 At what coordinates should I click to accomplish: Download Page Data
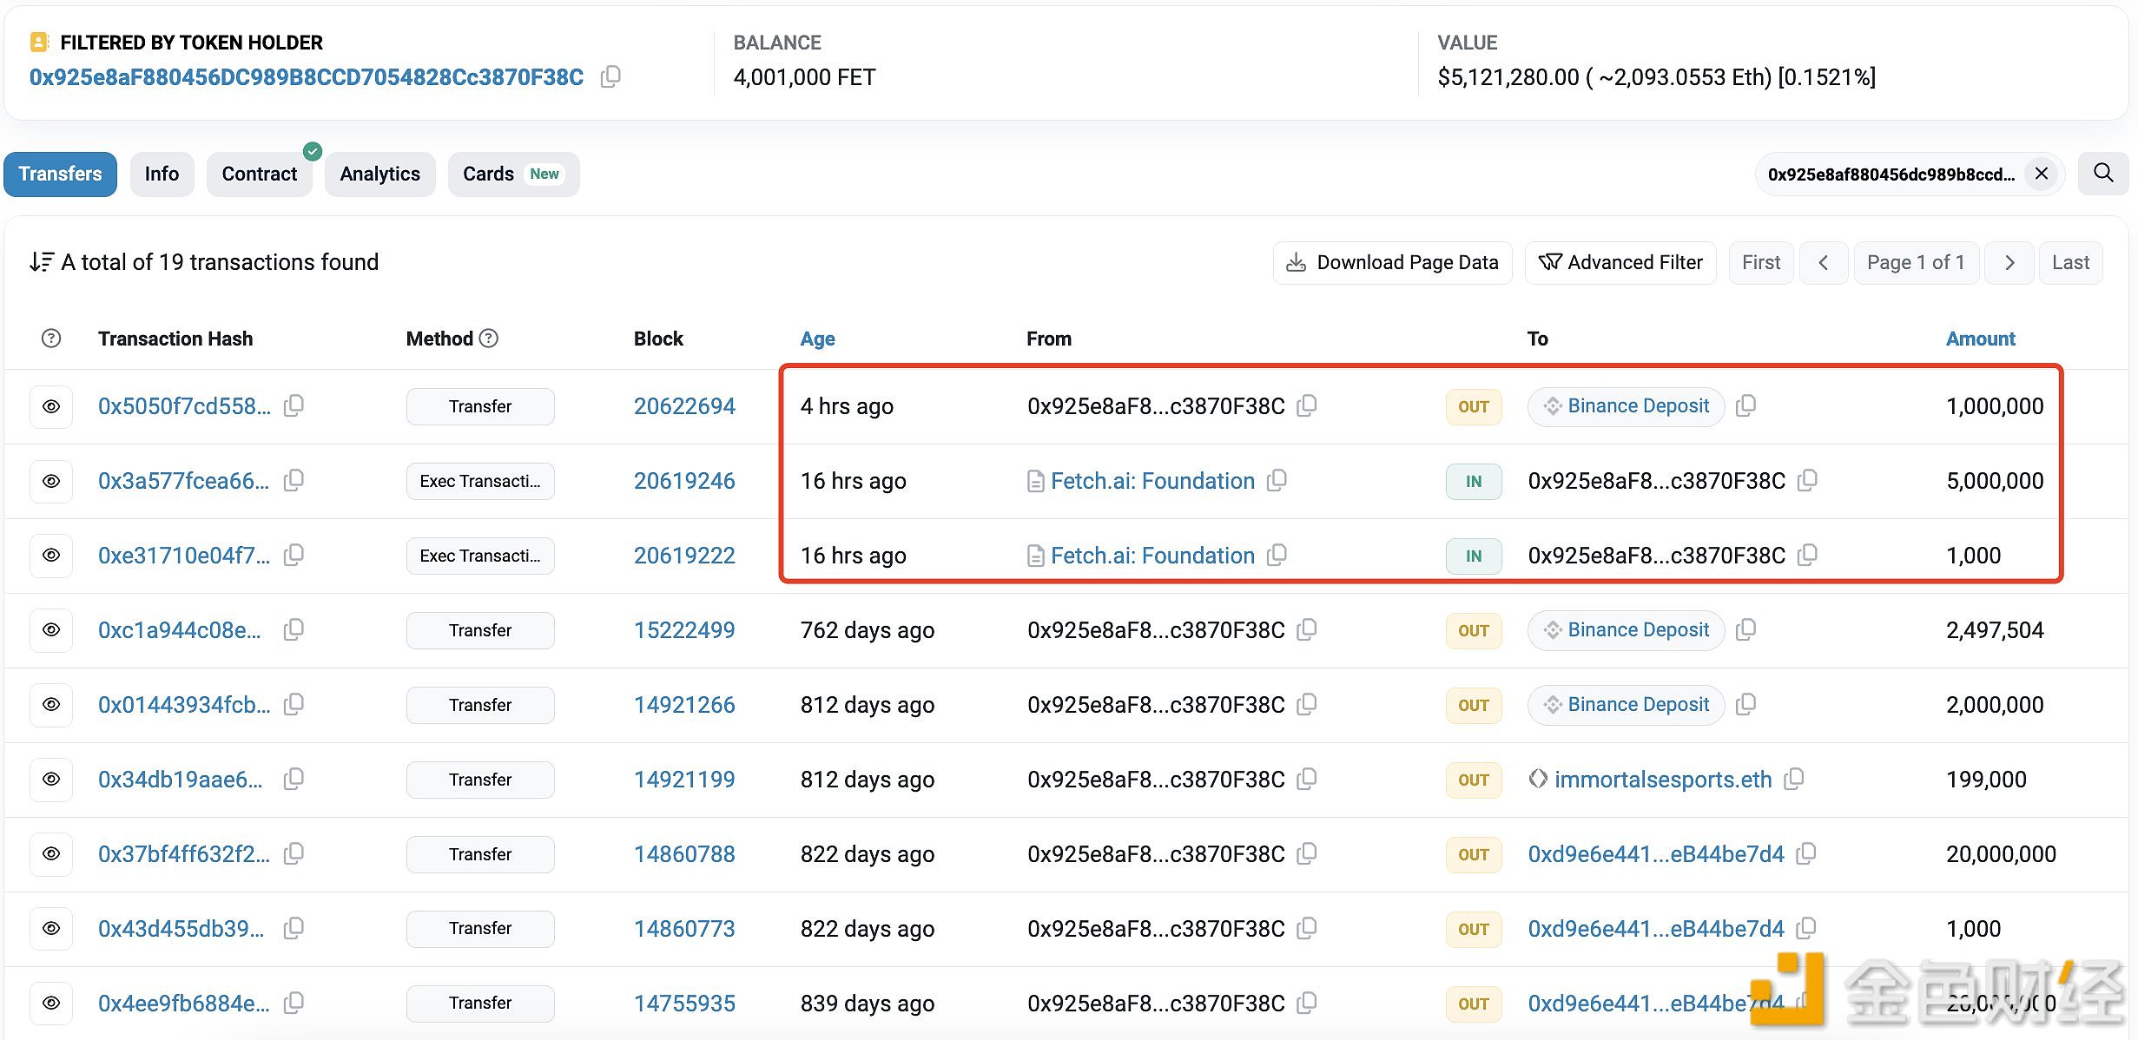(1392, 262)
